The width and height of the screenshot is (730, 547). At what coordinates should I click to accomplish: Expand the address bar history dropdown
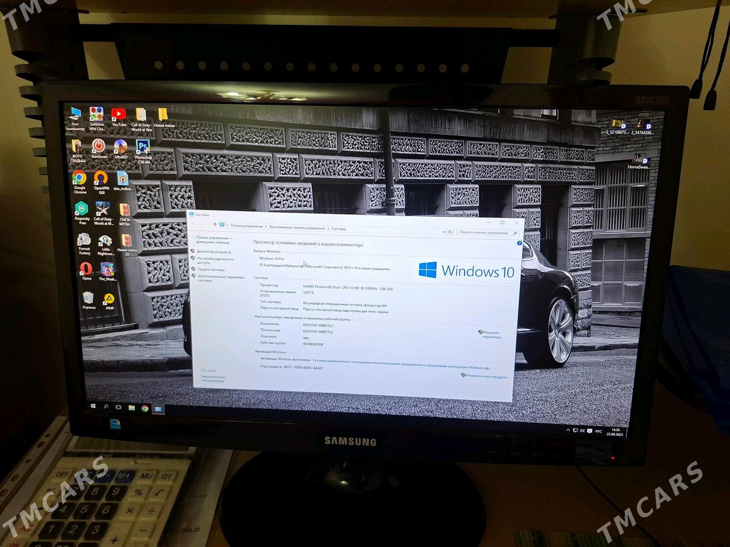(444, 232)
